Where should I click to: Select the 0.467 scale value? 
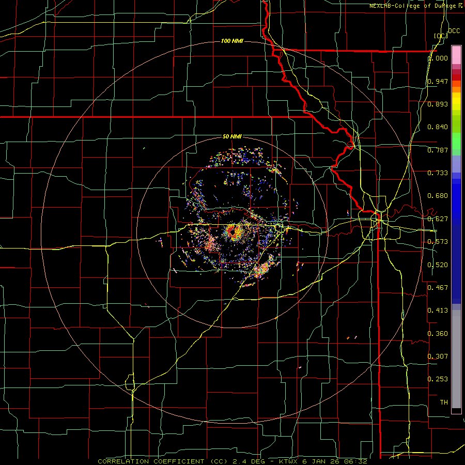(438, 288)
